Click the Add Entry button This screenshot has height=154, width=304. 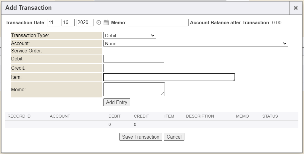click(117, 102)
